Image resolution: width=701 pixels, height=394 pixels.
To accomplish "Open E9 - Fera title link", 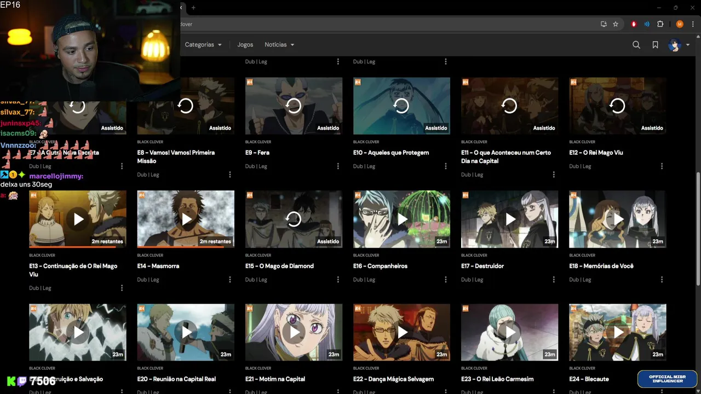I will pyautogui.click(x=257, y=153).
